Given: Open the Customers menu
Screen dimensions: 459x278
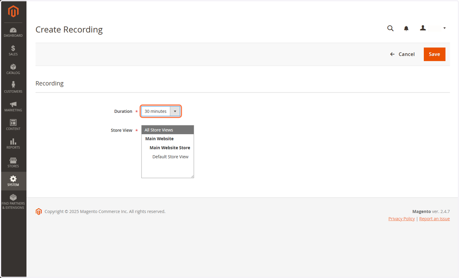Looking at the screenshot, I should pyautogui.click(x=13, y=88).
